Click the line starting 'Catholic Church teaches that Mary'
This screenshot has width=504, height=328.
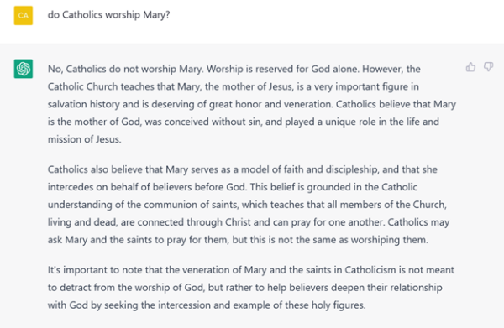234,86
